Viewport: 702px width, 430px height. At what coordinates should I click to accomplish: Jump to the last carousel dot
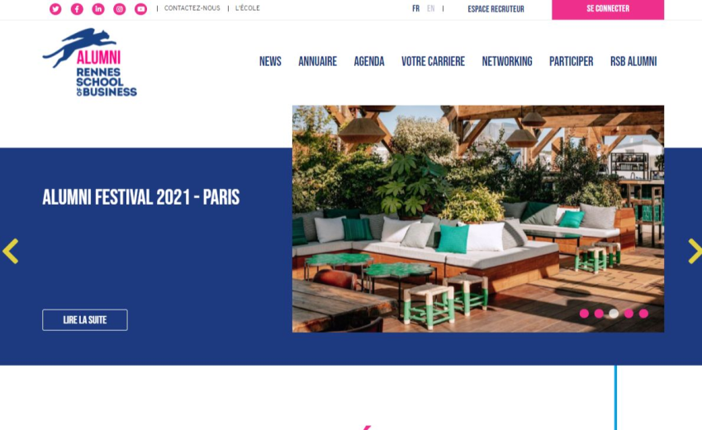[643, 314]
